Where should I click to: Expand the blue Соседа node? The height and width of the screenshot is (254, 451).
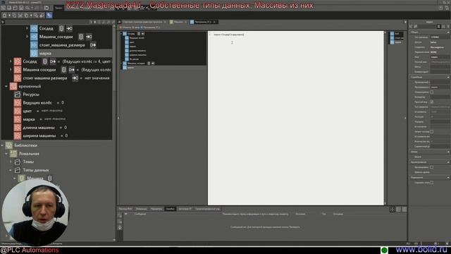click(27, 28)
